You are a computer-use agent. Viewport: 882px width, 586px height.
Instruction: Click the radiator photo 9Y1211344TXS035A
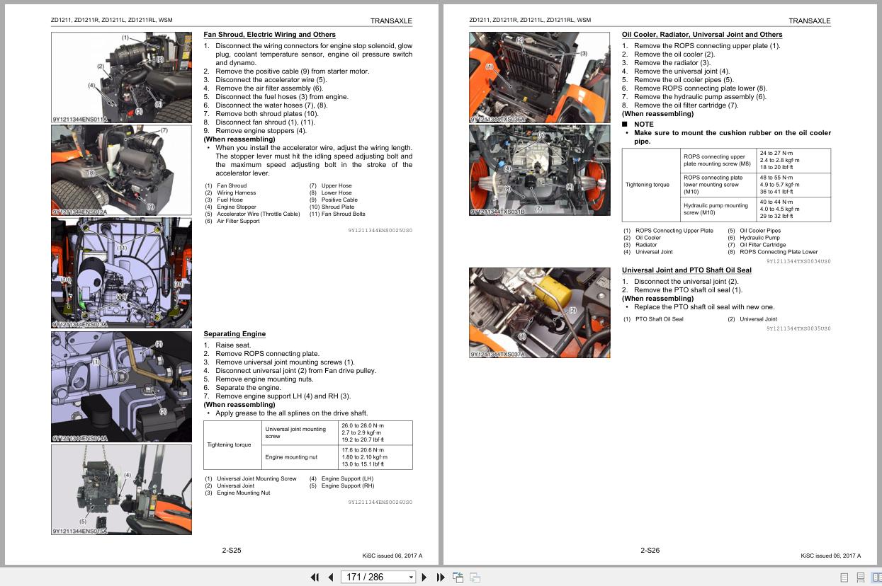(539, 77)
